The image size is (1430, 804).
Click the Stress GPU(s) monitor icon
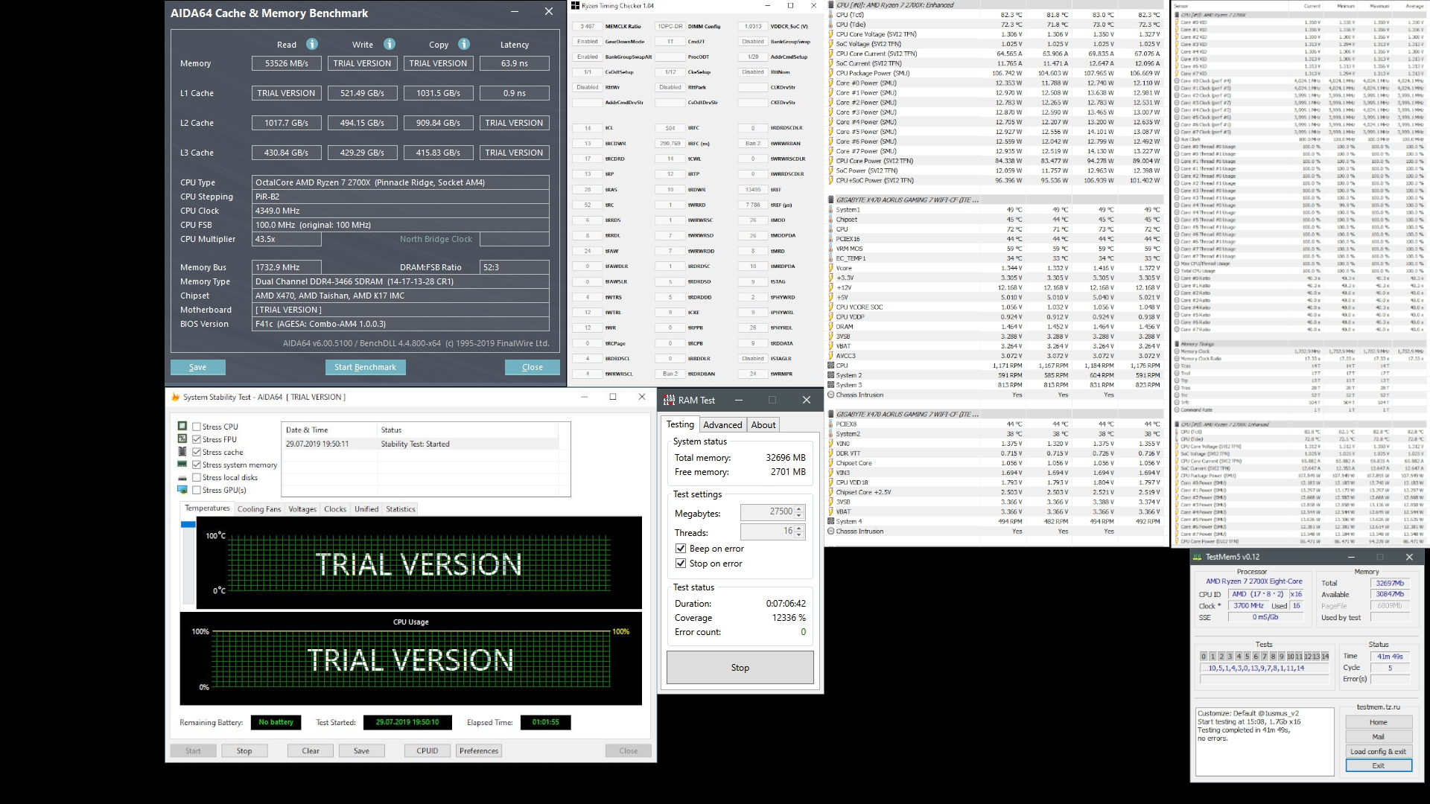pos(182,490)
